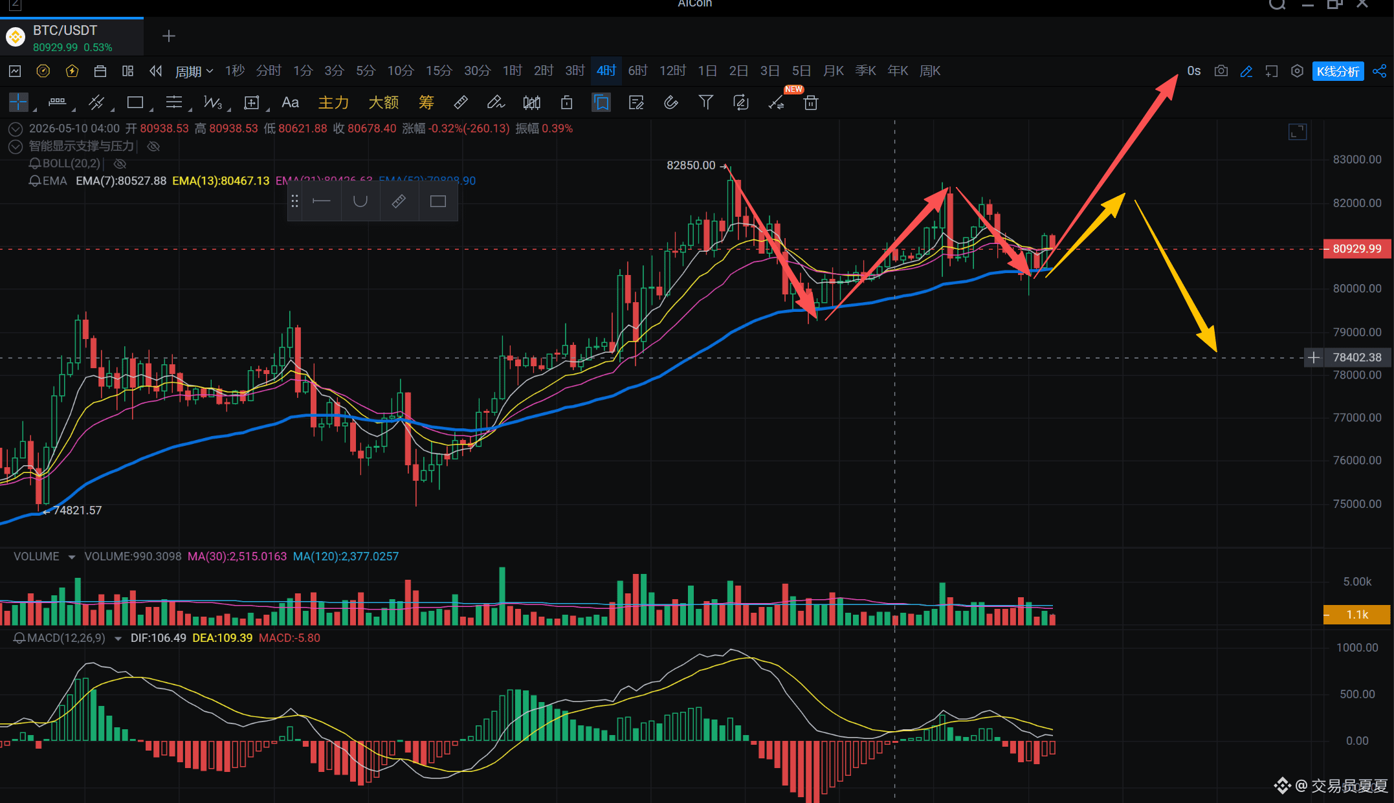This screenshot has width=1394, height=803.
Task: Take a chart snapshot with camera icon
Action: coord(1221,71)
